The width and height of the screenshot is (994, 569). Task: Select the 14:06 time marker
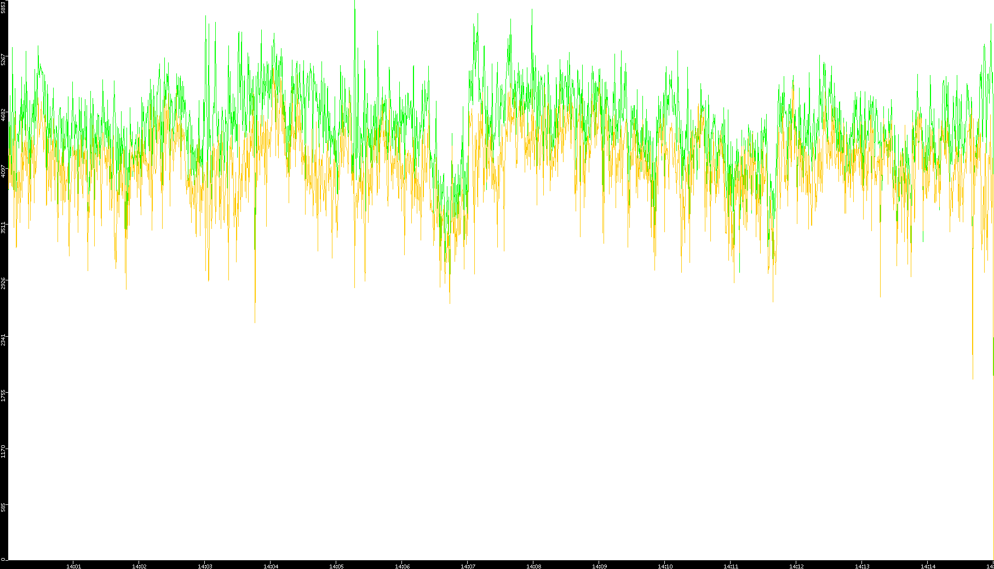[x=402, y=566]
